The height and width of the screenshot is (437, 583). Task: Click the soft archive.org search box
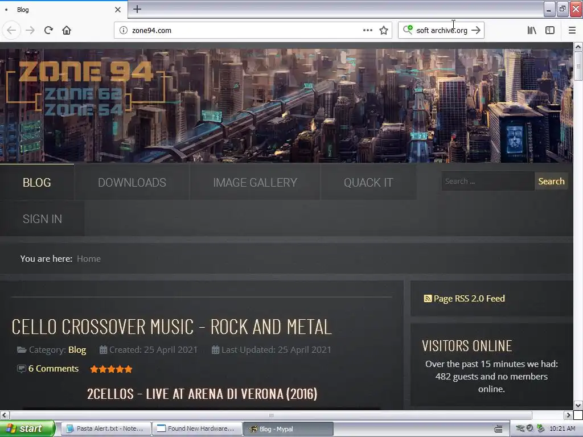pos(442,31)
